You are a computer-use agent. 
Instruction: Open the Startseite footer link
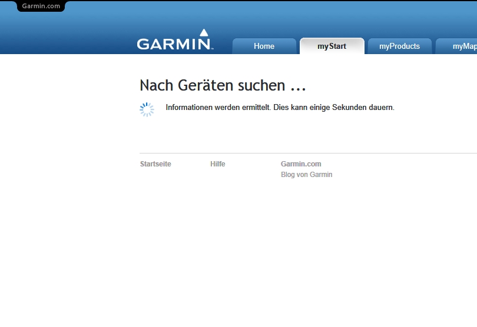(155, 164)
